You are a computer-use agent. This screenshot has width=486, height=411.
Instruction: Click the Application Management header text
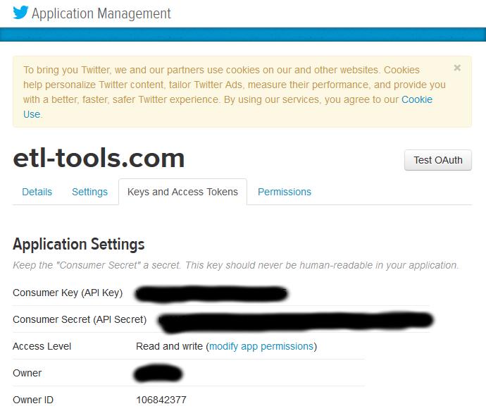(101, 13)
